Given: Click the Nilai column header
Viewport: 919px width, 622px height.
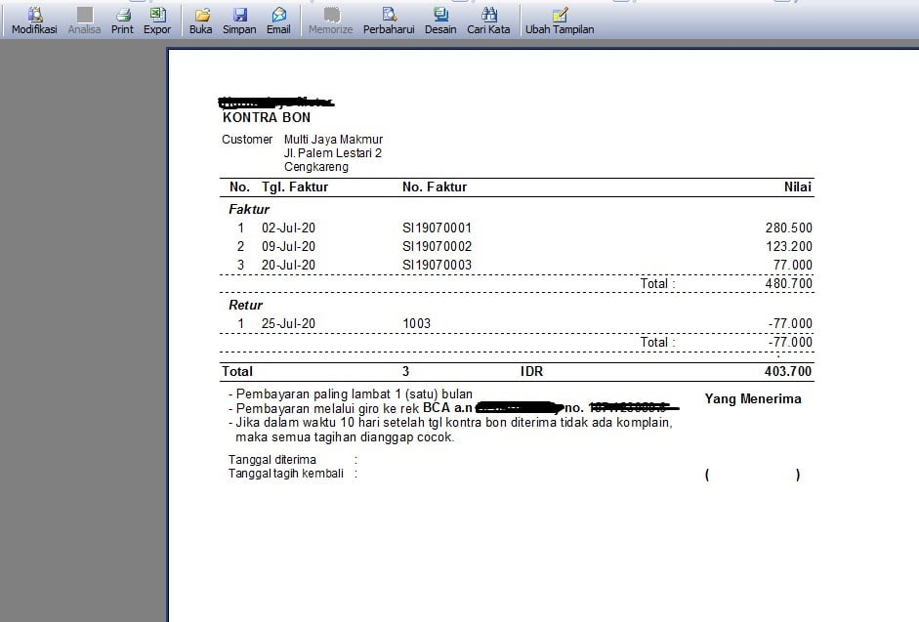Looking at the screenshot, I should (798, 187).
